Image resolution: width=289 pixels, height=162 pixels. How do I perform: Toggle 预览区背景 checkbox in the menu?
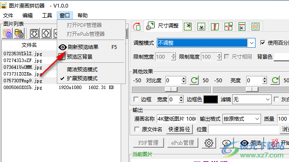pyautogui.click(x=61, y=57)
